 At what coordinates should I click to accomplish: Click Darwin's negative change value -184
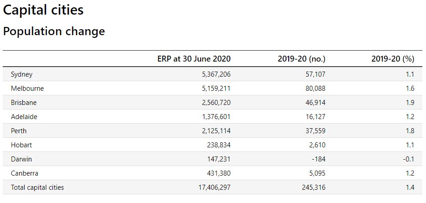pyautogui.click(x=318, y=159)
